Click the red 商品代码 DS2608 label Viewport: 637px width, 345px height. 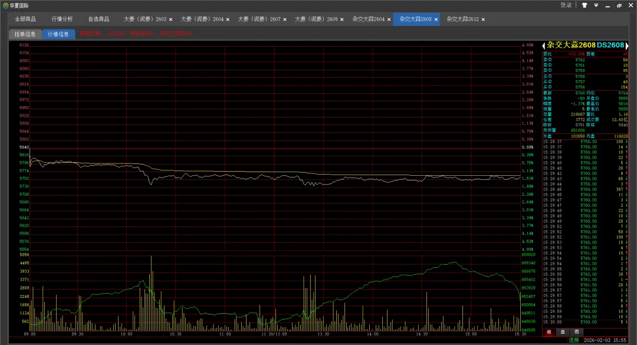(x=102, y=34)
